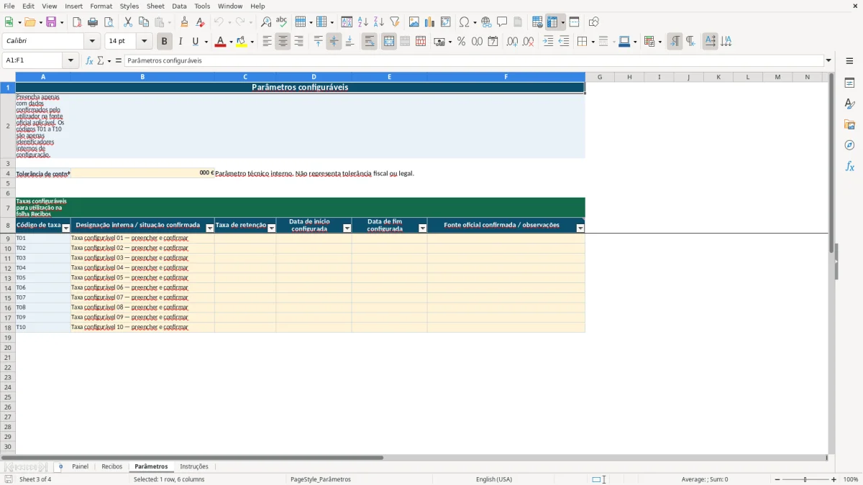Viewport: 863px width, 485px height.
Task: Open the sidebar Properties panel
Action: pyautogui.click(x=849, y=83)
